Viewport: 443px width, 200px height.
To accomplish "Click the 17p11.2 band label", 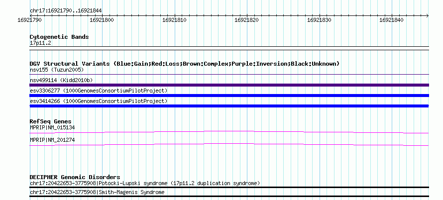I will tap(40, 43).
